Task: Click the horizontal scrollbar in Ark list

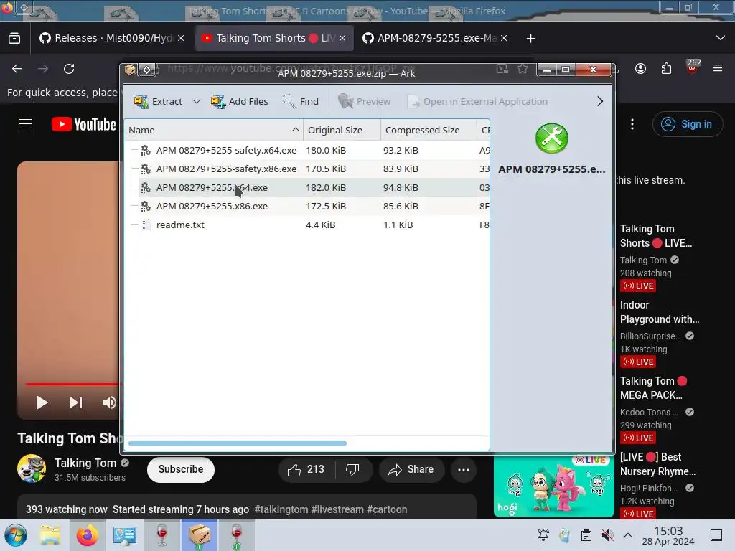Action: coord(237,443)
